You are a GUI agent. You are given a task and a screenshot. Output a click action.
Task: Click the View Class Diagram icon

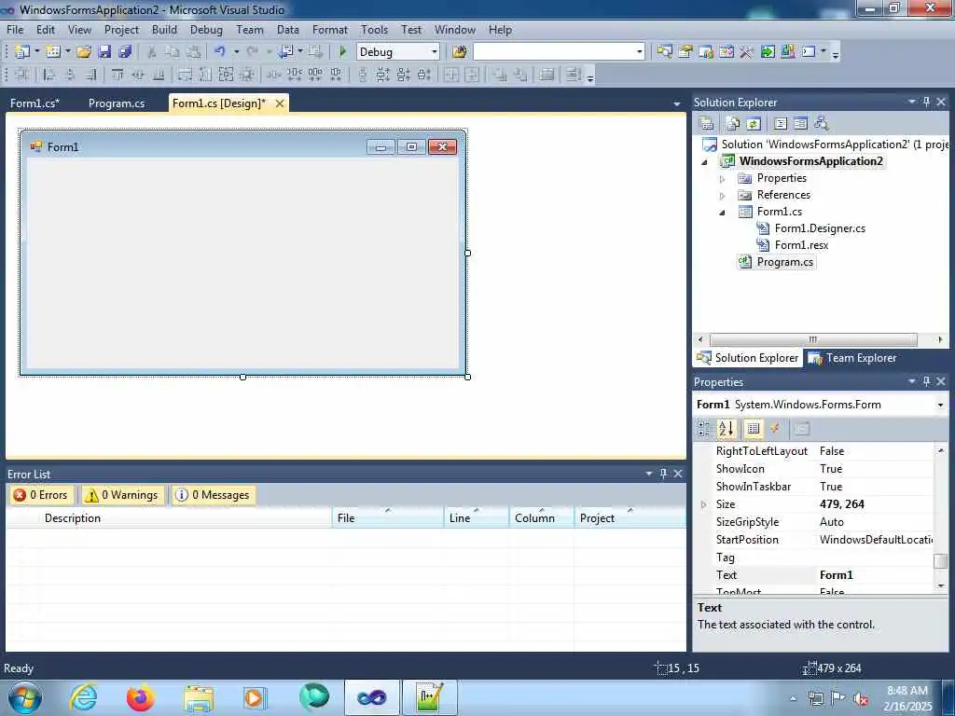coord(822,124)
